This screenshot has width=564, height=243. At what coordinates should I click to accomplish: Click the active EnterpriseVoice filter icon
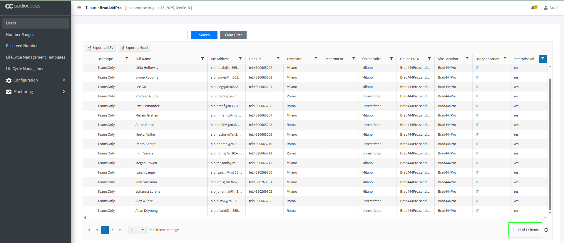(543, 59)
